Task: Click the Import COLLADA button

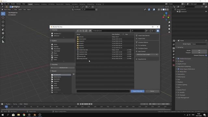Action: click(137, 91)
